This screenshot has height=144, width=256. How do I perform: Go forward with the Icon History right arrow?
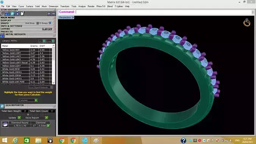point(53,14)
